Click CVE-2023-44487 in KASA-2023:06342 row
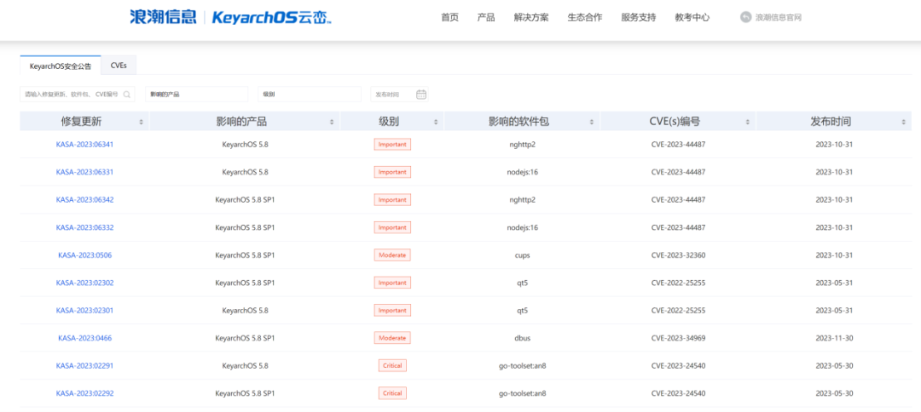The height and width of the screenshot is (412, 921). click(x=678, y=199)
